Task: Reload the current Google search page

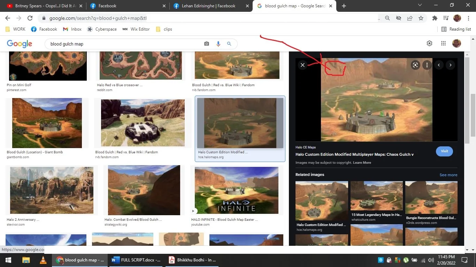Action: [x=30, y=18]
